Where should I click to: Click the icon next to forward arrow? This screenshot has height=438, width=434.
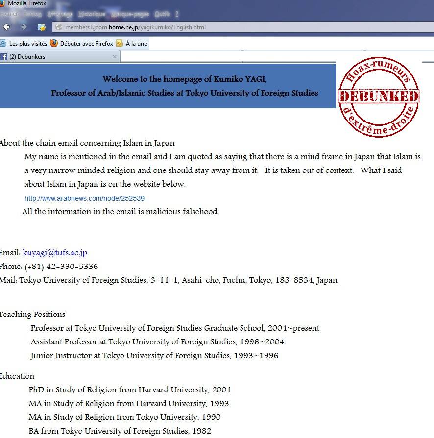click(42, 27)
